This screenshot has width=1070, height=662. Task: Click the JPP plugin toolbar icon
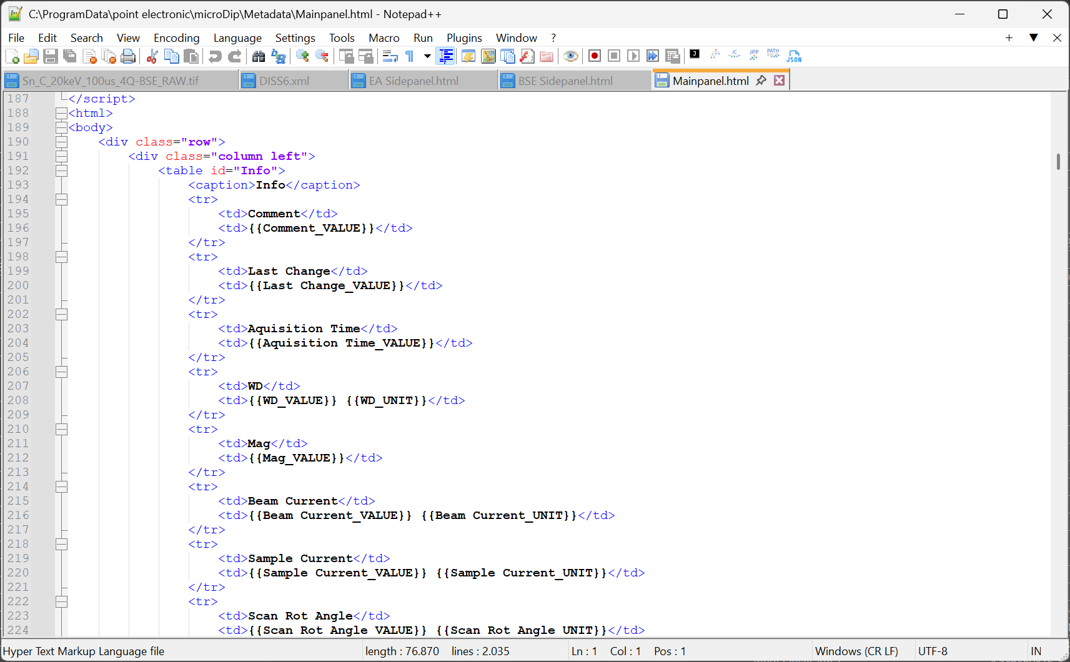coord(754,54)
